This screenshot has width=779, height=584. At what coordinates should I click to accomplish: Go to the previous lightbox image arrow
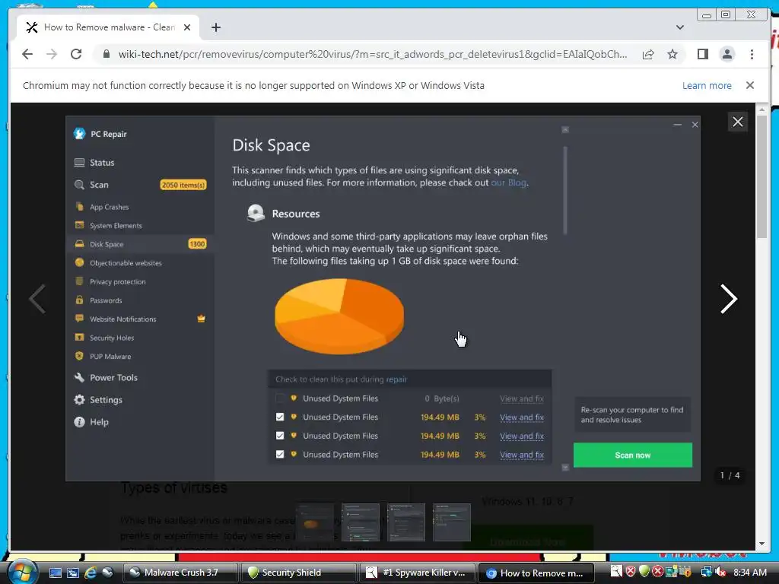tap(38, 299)
